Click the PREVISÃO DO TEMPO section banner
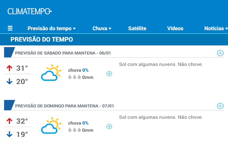This screenshot has height=146, width=228. tap(114, 39)
